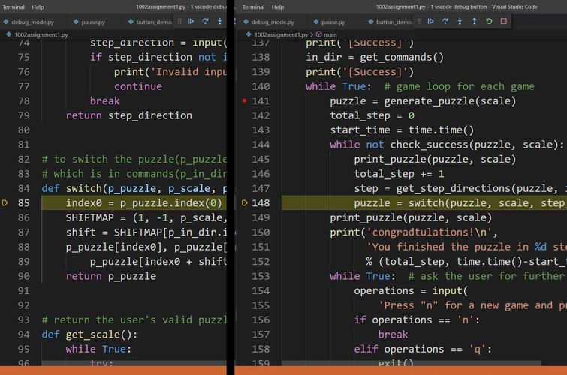
Task: Switch to button_demo tab in left window
Action: (150, 22)
